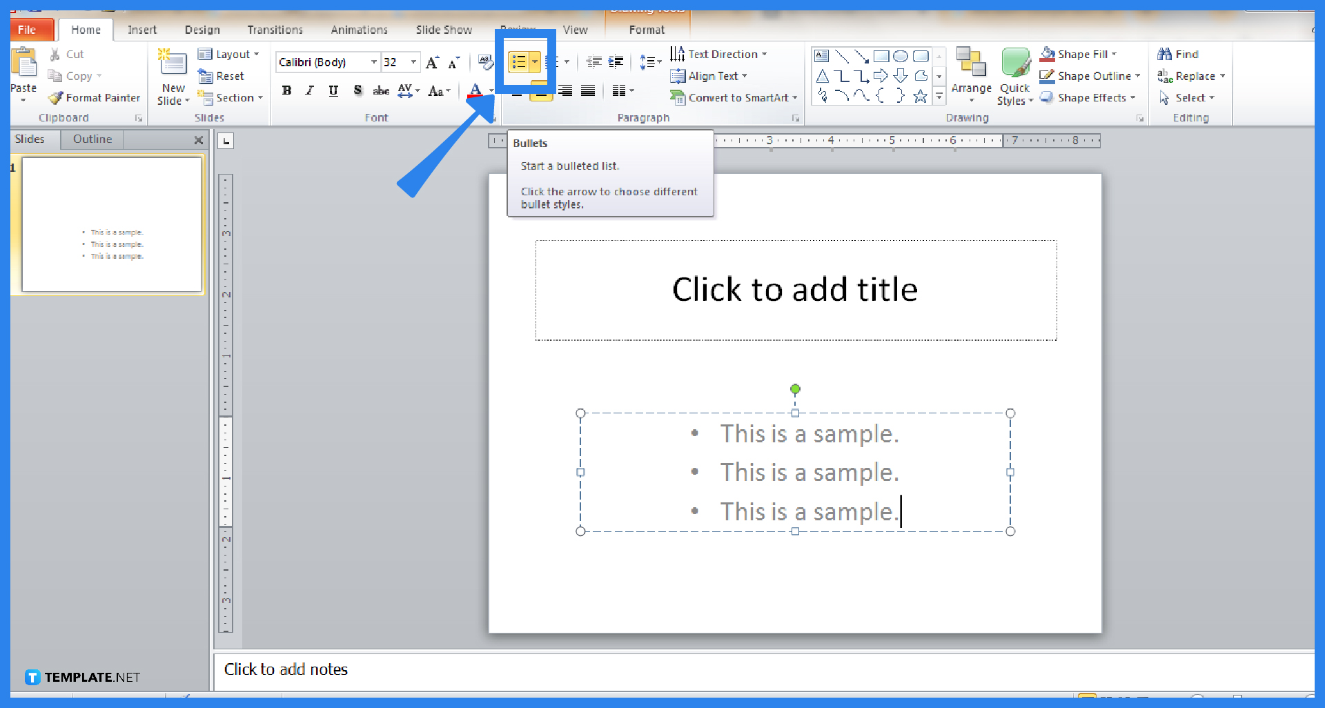The width and height of the screenshot is (1325, 708).
Task: Open the font size dropdown
Action: (x=413, y=62)
